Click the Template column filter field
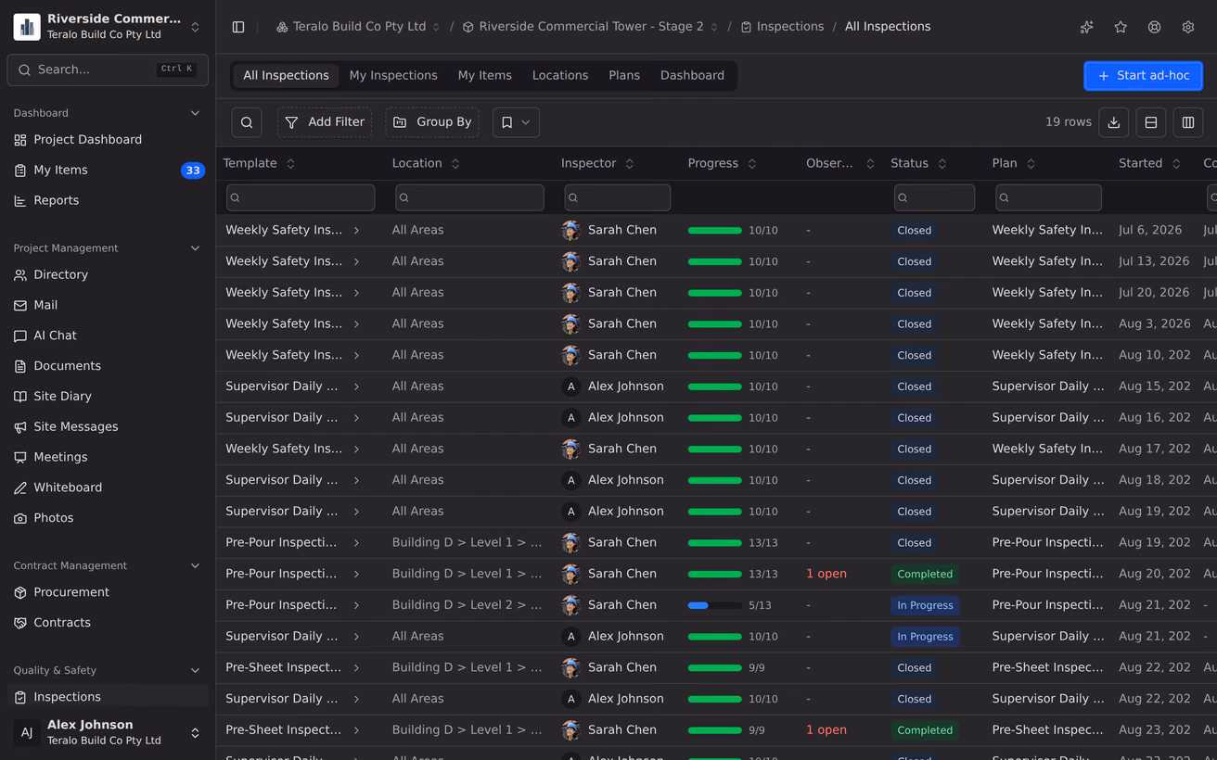Viewport: 1217px width, 760px height. (x=301, y=197)
